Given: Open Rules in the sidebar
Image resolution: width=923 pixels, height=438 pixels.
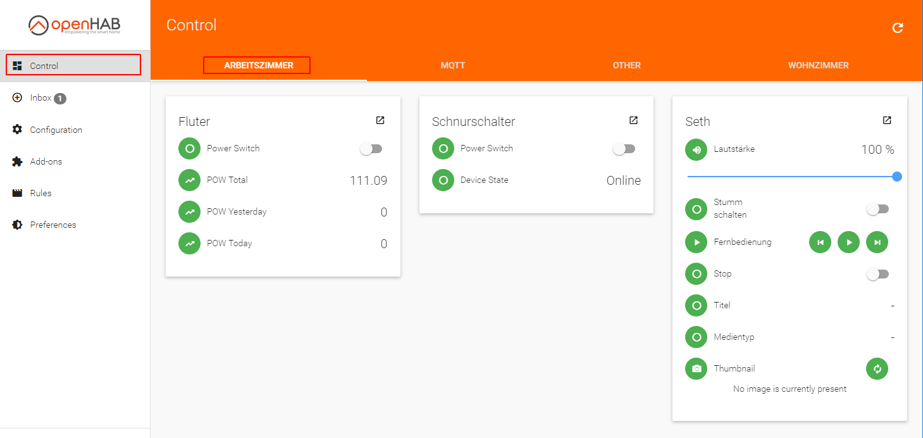Looking at the screenshot, I should pos(75,193).
